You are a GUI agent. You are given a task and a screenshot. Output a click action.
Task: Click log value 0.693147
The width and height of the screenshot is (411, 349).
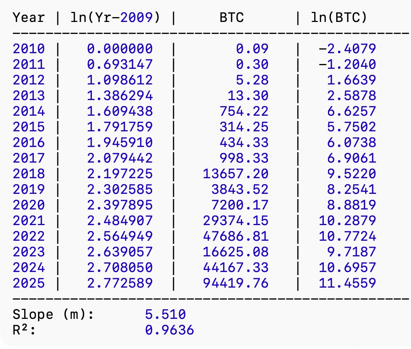coord(120,64)
